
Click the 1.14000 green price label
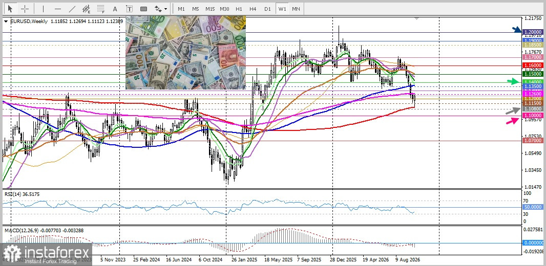(533, 82)
